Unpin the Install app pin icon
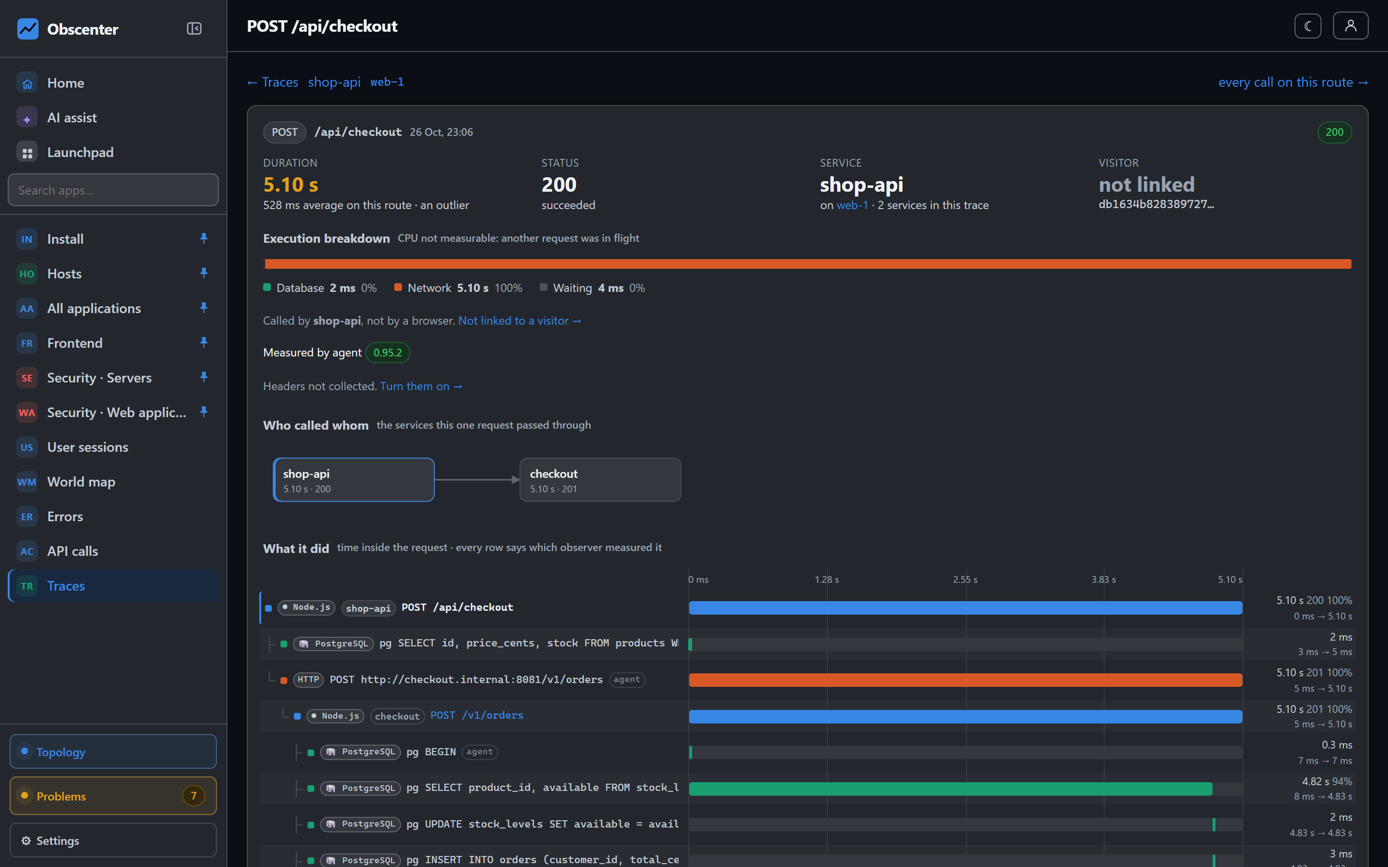The height and width of the screenshot is (867, 1388). click(x=203, y=238)
